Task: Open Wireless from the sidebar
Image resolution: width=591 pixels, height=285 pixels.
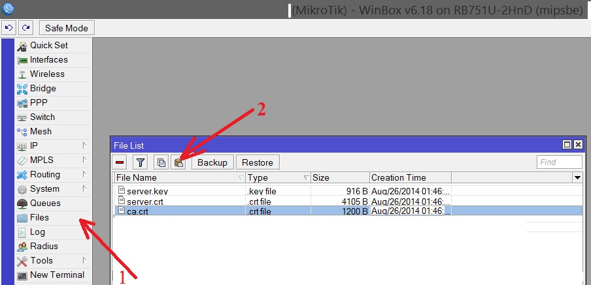Action: [47, 74]
